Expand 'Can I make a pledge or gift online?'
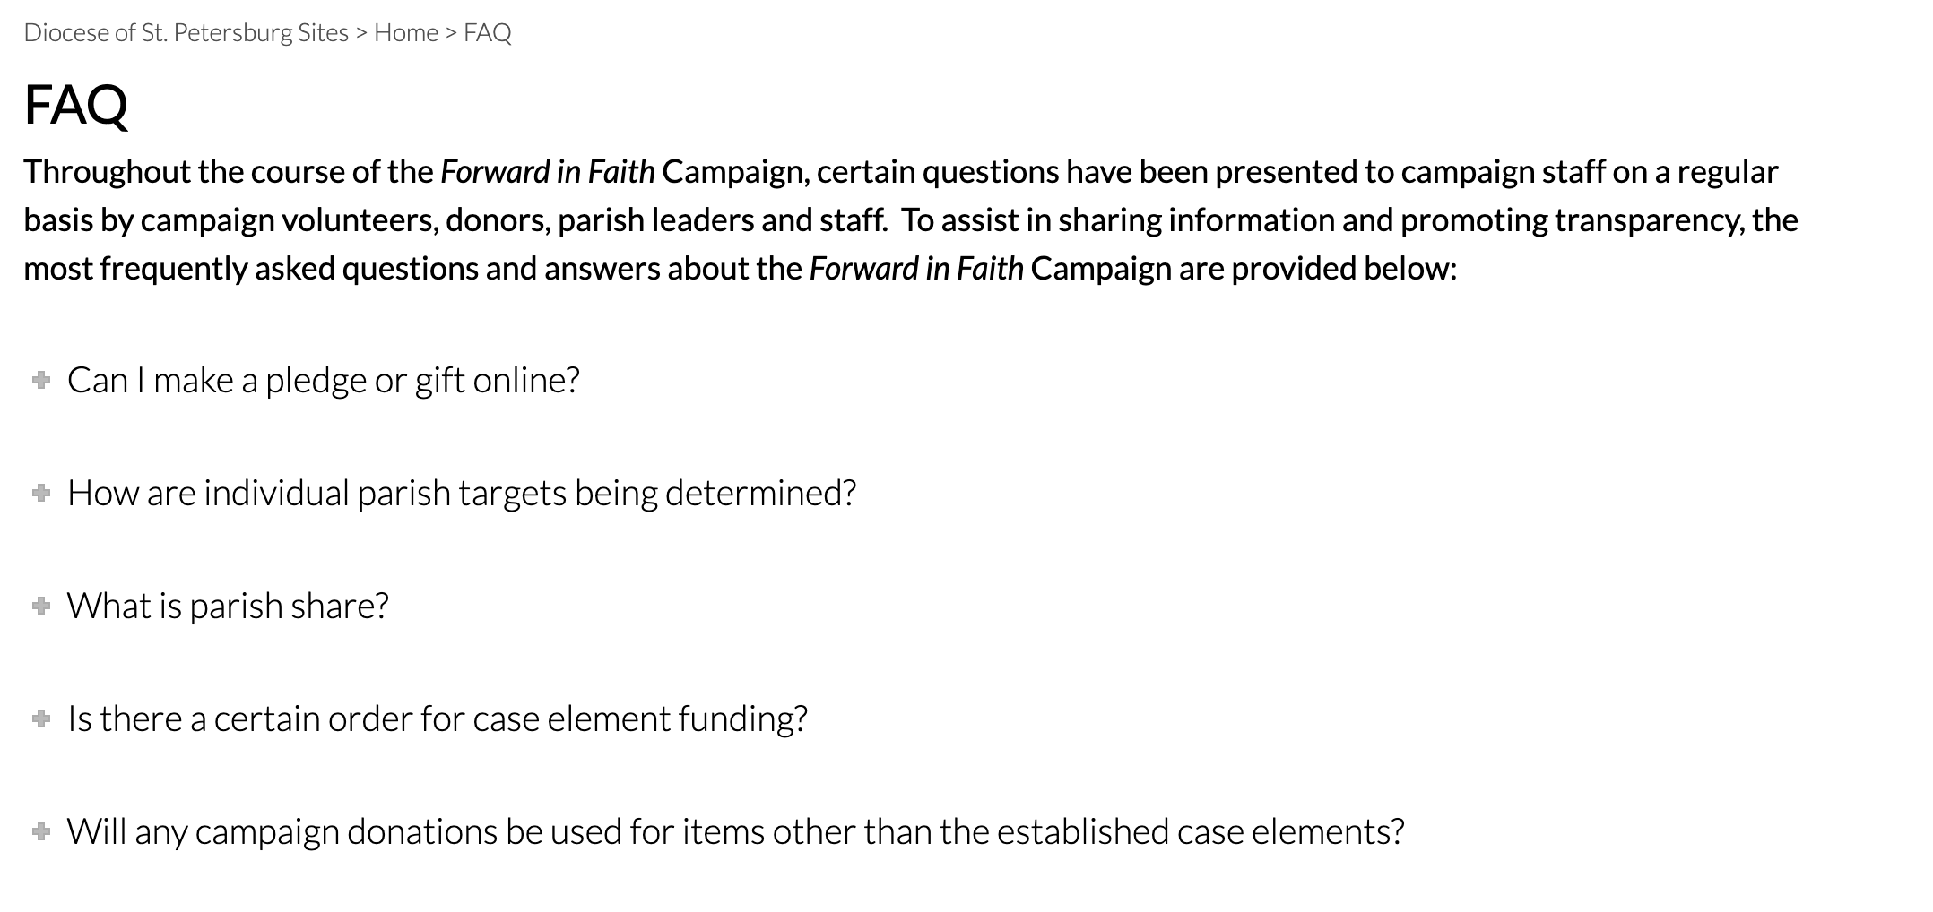This screenshot has width=1933, height=912. click(323, 381)
